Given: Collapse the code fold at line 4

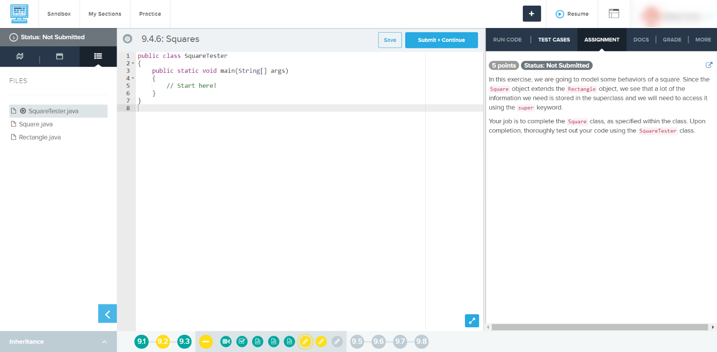Looking at the screenshot, I should [133, 78].
